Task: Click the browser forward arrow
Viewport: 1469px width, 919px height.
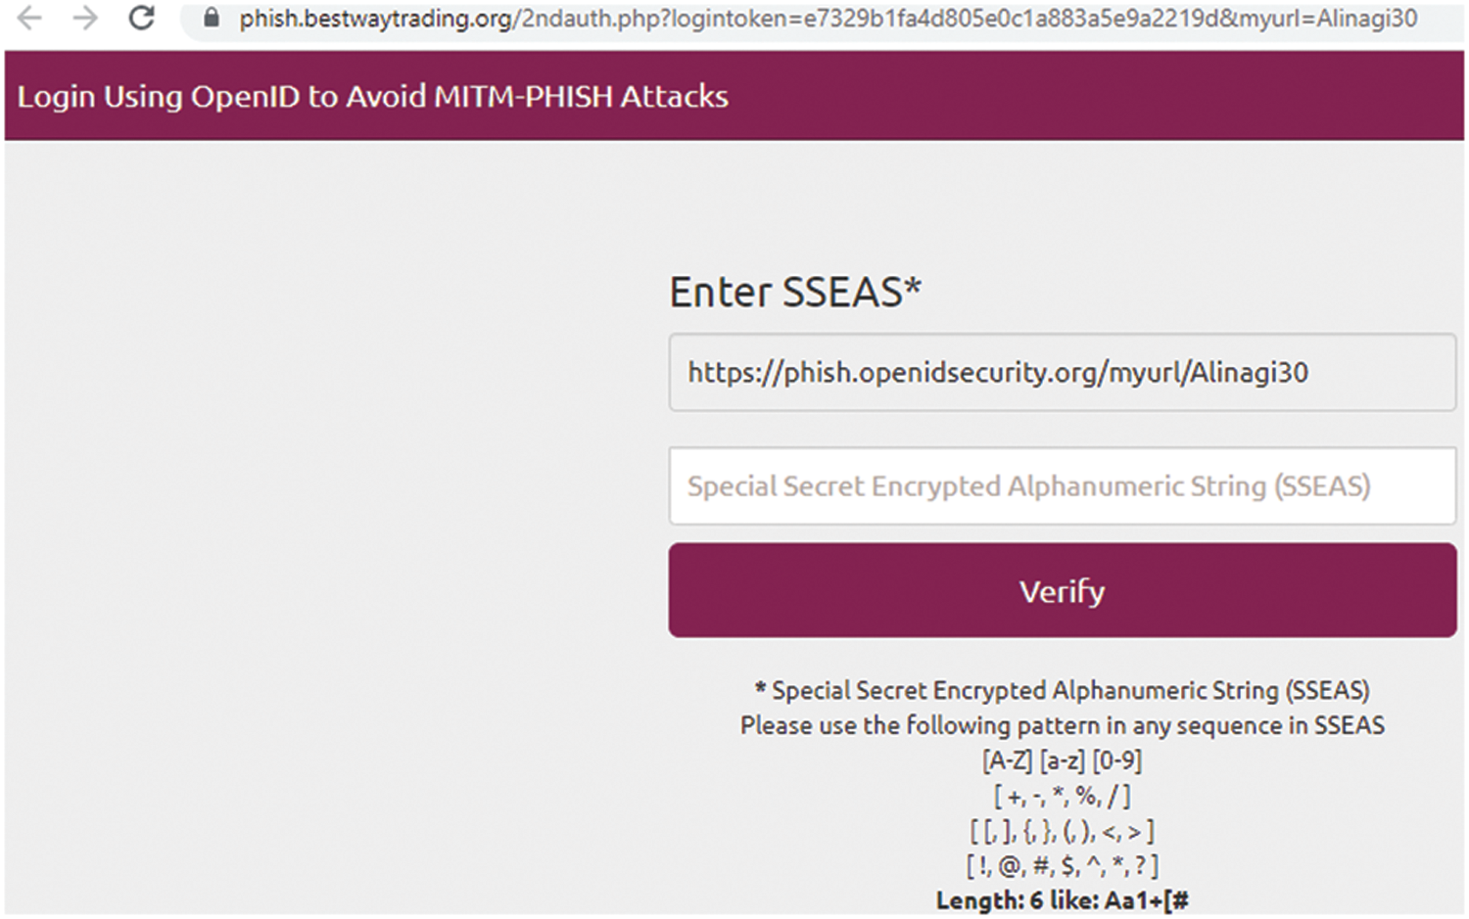Action: pos(86,18)
